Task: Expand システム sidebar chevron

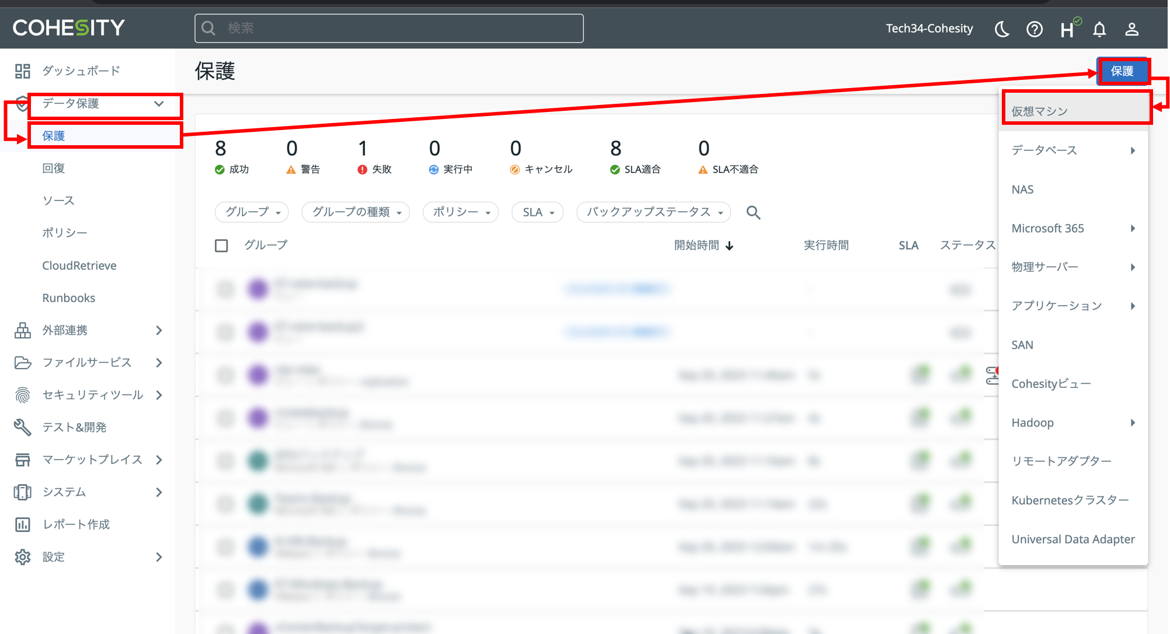Action: [159, 492]
